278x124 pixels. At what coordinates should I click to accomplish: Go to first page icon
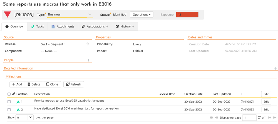click(212, 118)
